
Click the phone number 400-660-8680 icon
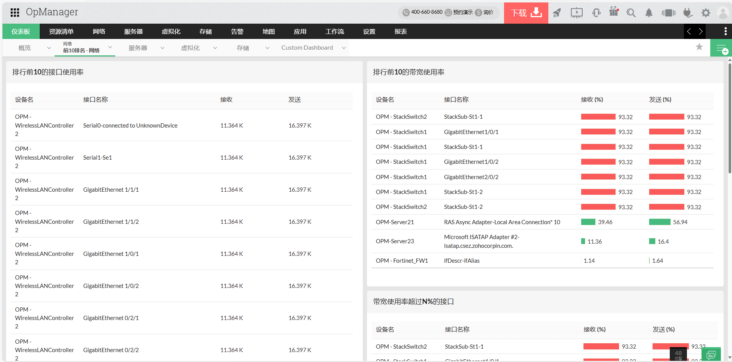[x=406, y=12]
